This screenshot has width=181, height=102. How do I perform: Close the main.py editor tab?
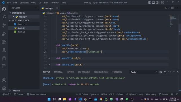tap(57, 8)
